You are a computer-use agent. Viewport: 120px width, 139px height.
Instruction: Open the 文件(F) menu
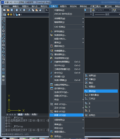point(6,6)
